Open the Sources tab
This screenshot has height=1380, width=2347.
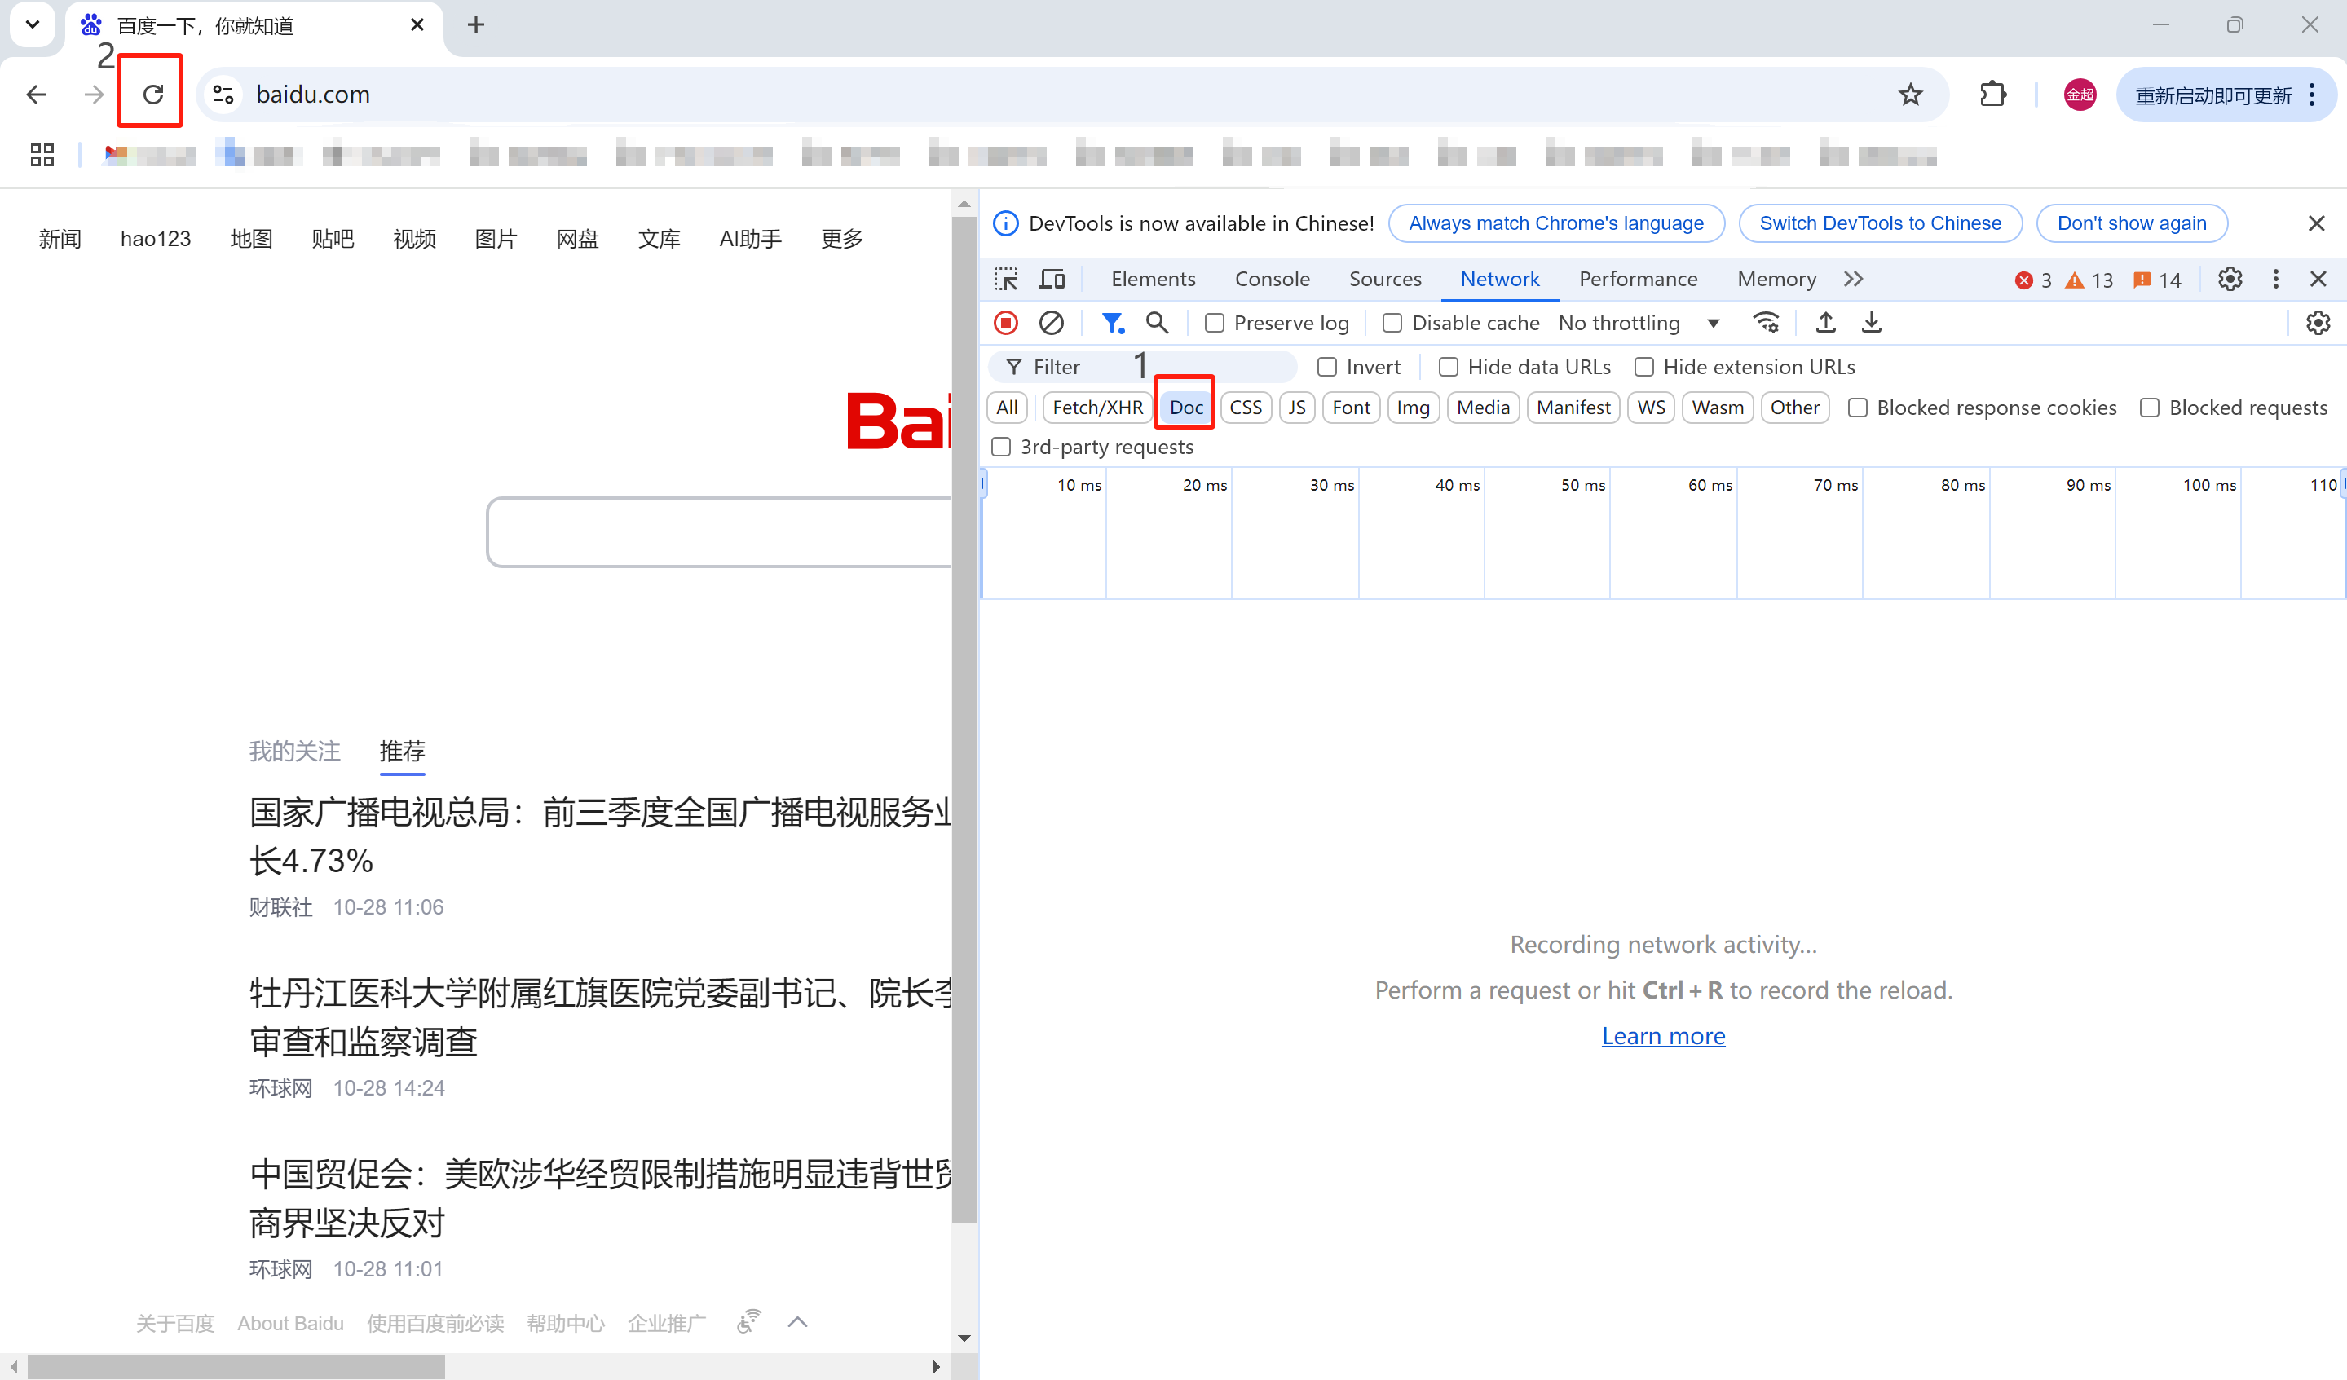(1385, 279)
